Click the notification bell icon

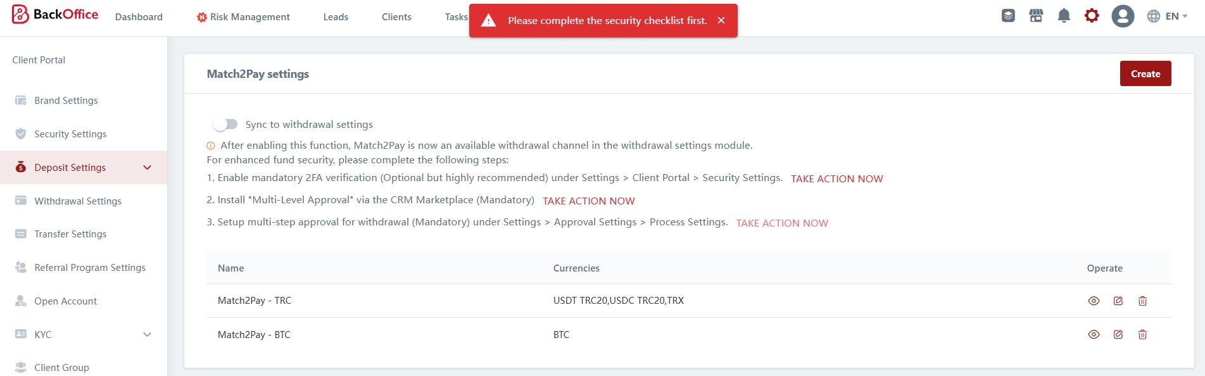pos(1064,16)
